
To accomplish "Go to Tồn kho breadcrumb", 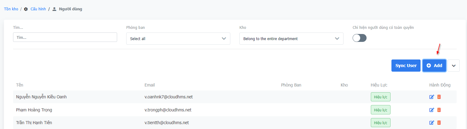I will tap(11, 9).
